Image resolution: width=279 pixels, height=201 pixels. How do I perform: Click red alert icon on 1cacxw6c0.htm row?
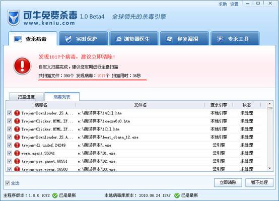(17, 121)
